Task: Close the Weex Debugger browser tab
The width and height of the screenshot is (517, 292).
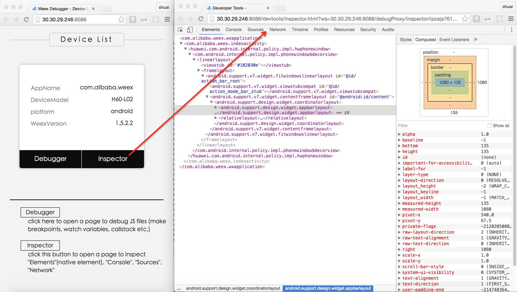Action: coord(93,8)
